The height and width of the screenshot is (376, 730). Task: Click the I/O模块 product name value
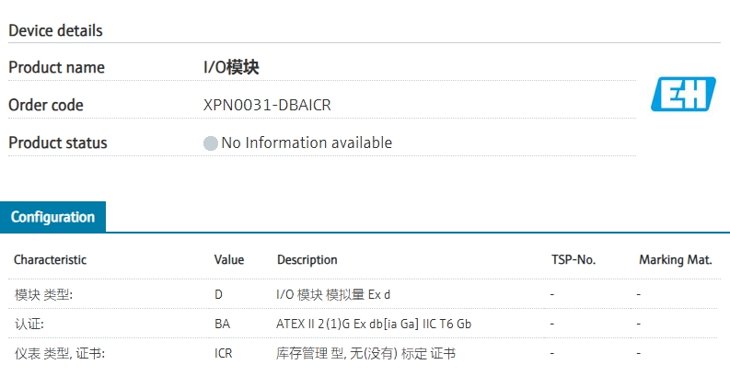coord(238,67)
